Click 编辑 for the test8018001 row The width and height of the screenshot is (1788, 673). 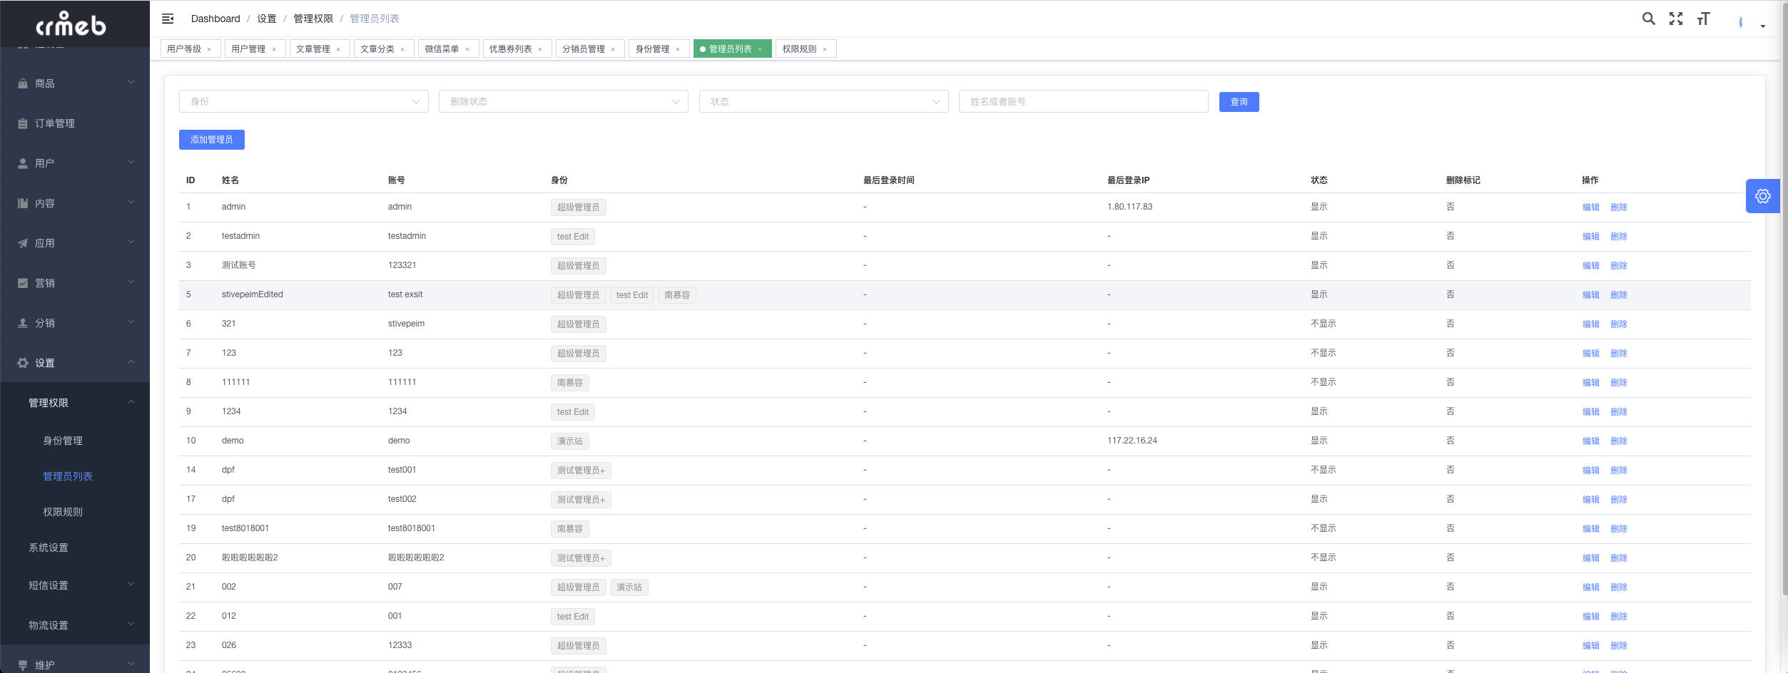[x=1591, y=529]
